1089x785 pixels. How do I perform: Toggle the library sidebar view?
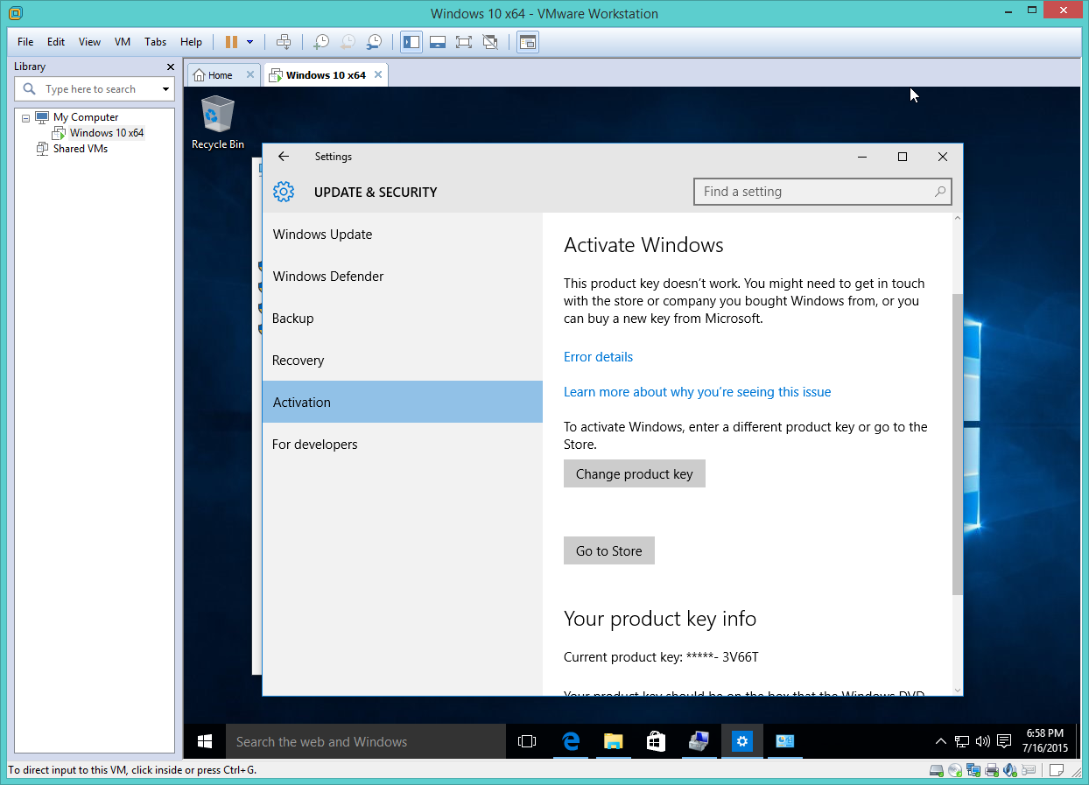pyautogui.click(x=411, y=42)
